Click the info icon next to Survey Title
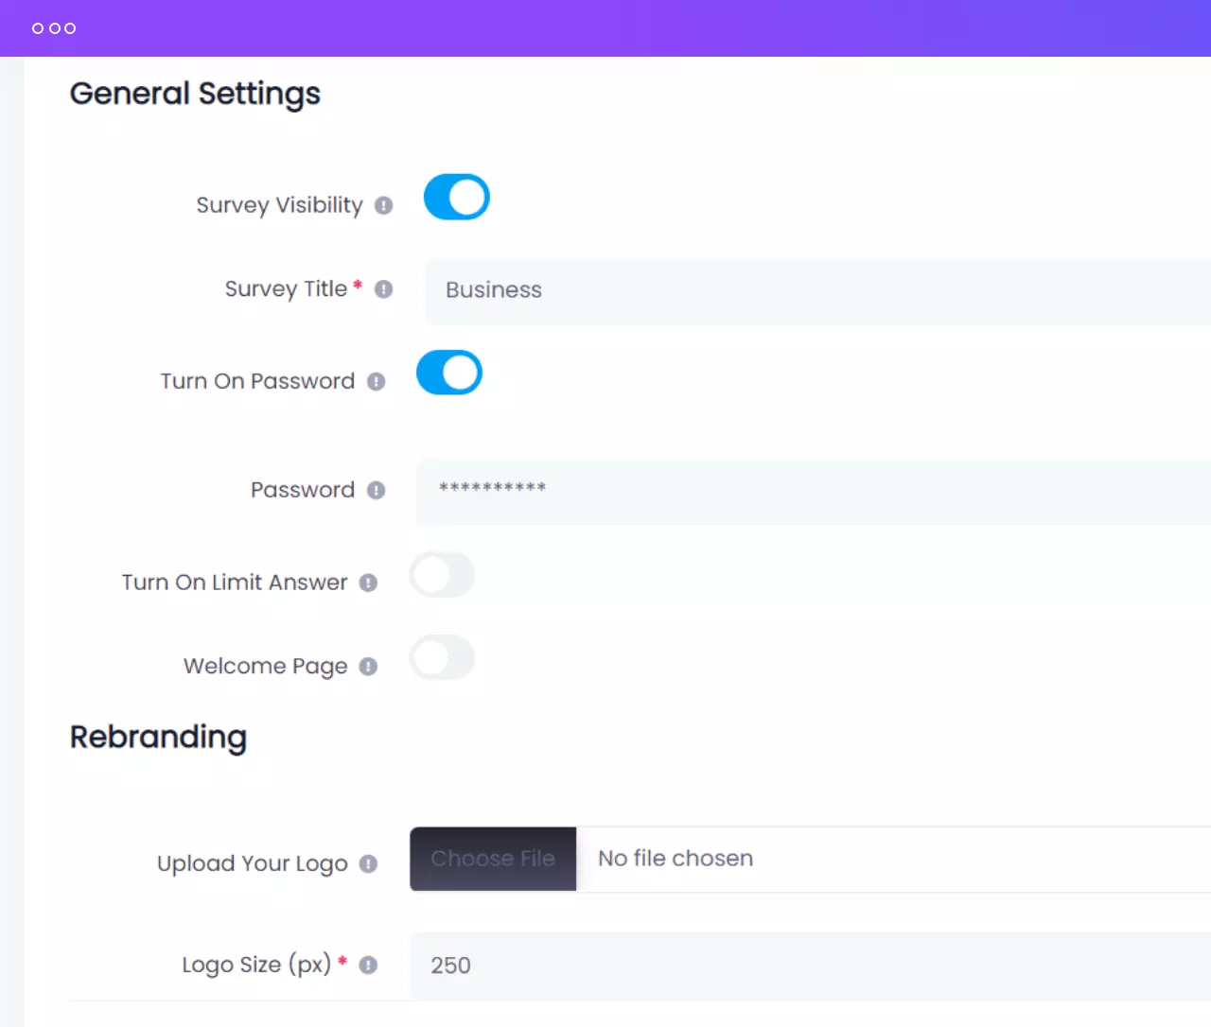1211x1027 pixels. tap(383, 289)
